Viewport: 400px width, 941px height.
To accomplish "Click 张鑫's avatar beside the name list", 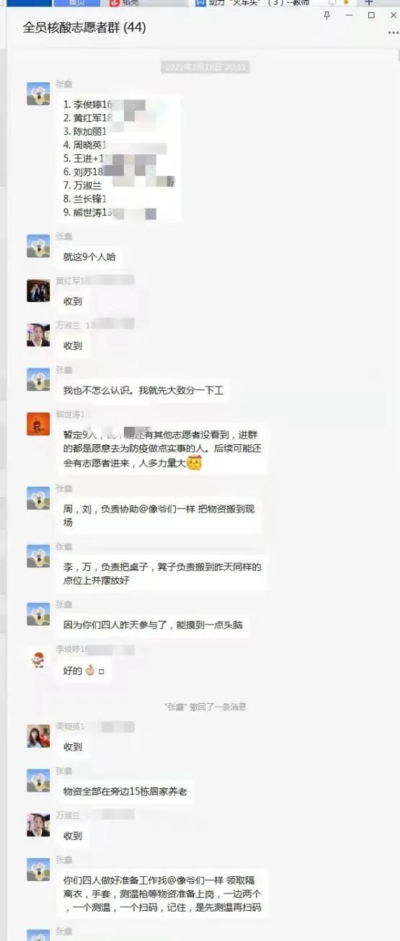I will pyautogui.click(x=38, y=94).
